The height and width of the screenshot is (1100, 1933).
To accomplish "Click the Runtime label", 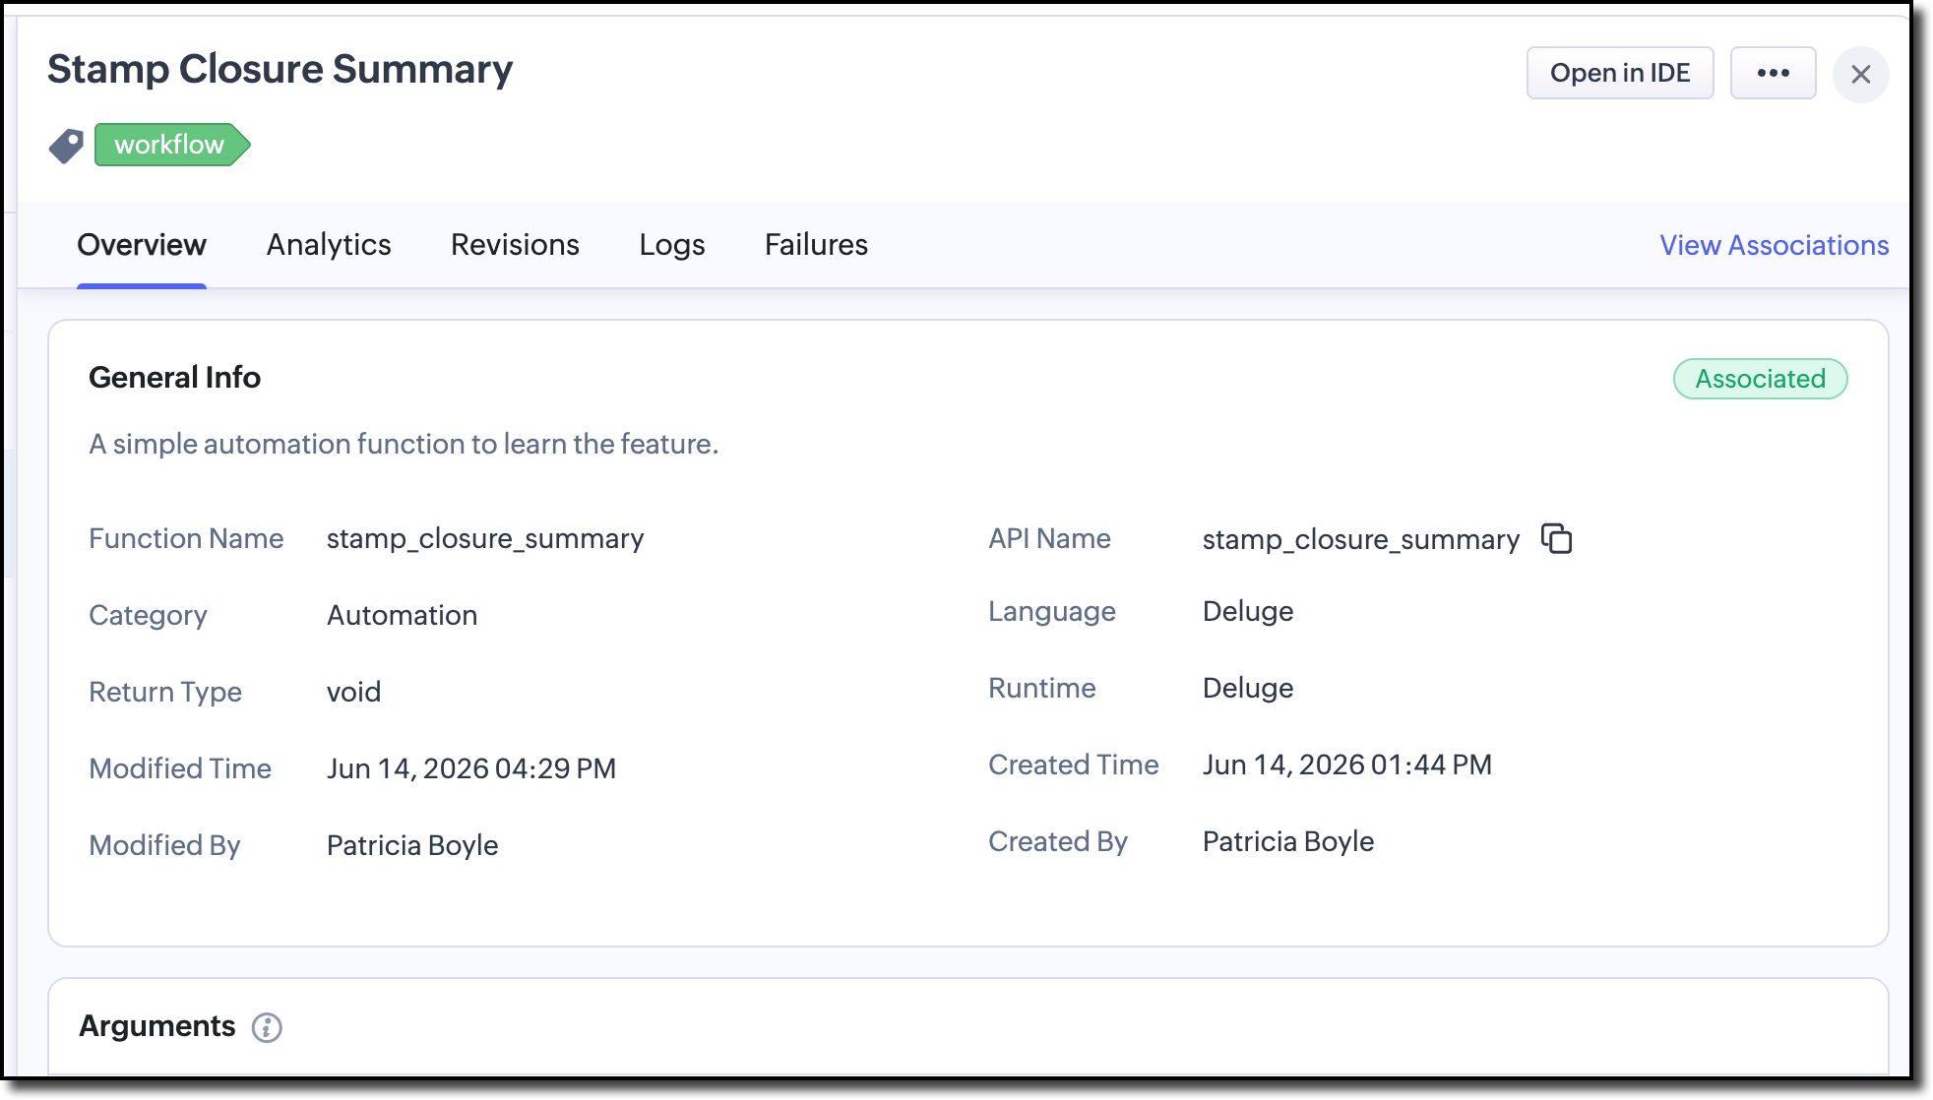I will [x=1042, y=689].
